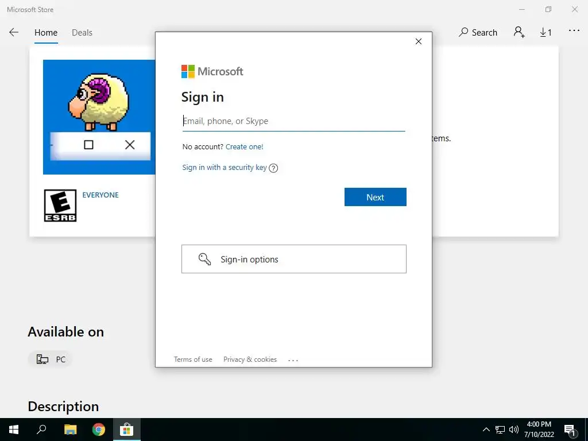Focus the Email, phone, or Skype field
The image size is (588, 441).
(x=293, y=121)
